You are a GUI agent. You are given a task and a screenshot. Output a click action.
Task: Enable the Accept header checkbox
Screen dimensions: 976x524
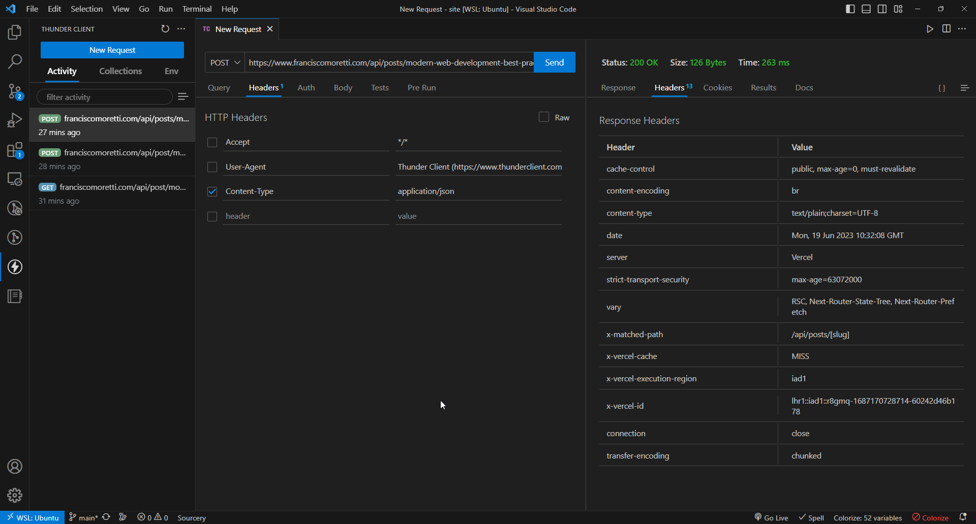(x=212, y=142)
